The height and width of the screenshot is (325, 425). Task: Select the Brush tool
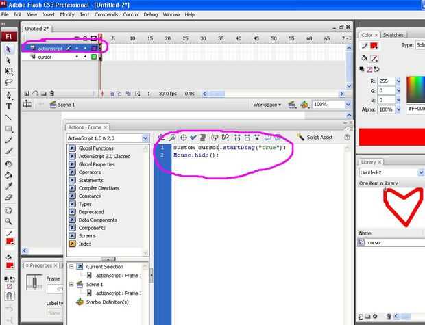9,151
